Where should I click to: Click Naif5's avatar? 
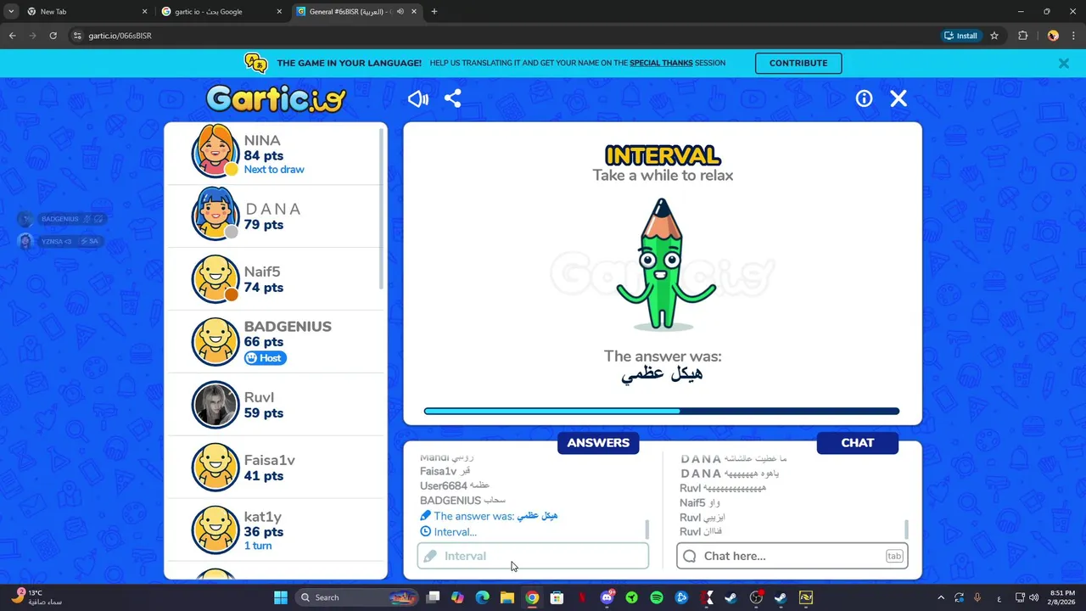coord(216,278)
